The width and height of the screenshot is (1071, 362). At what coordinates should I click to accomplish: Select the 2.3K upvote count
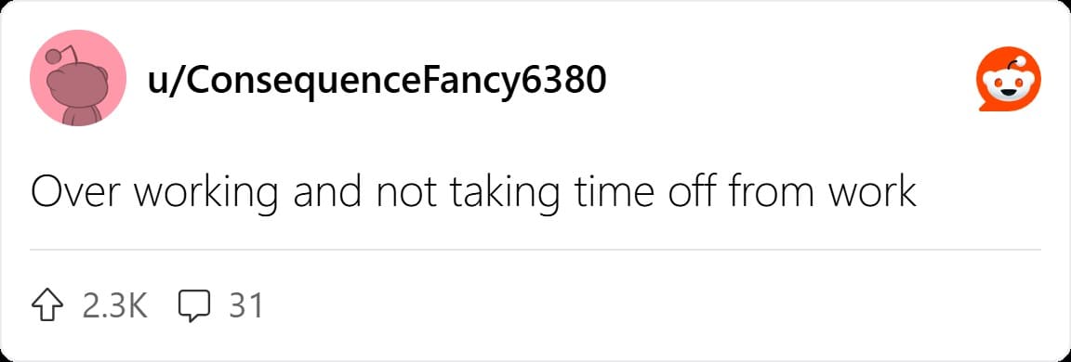pyautogui.click(x=114, y=306)
